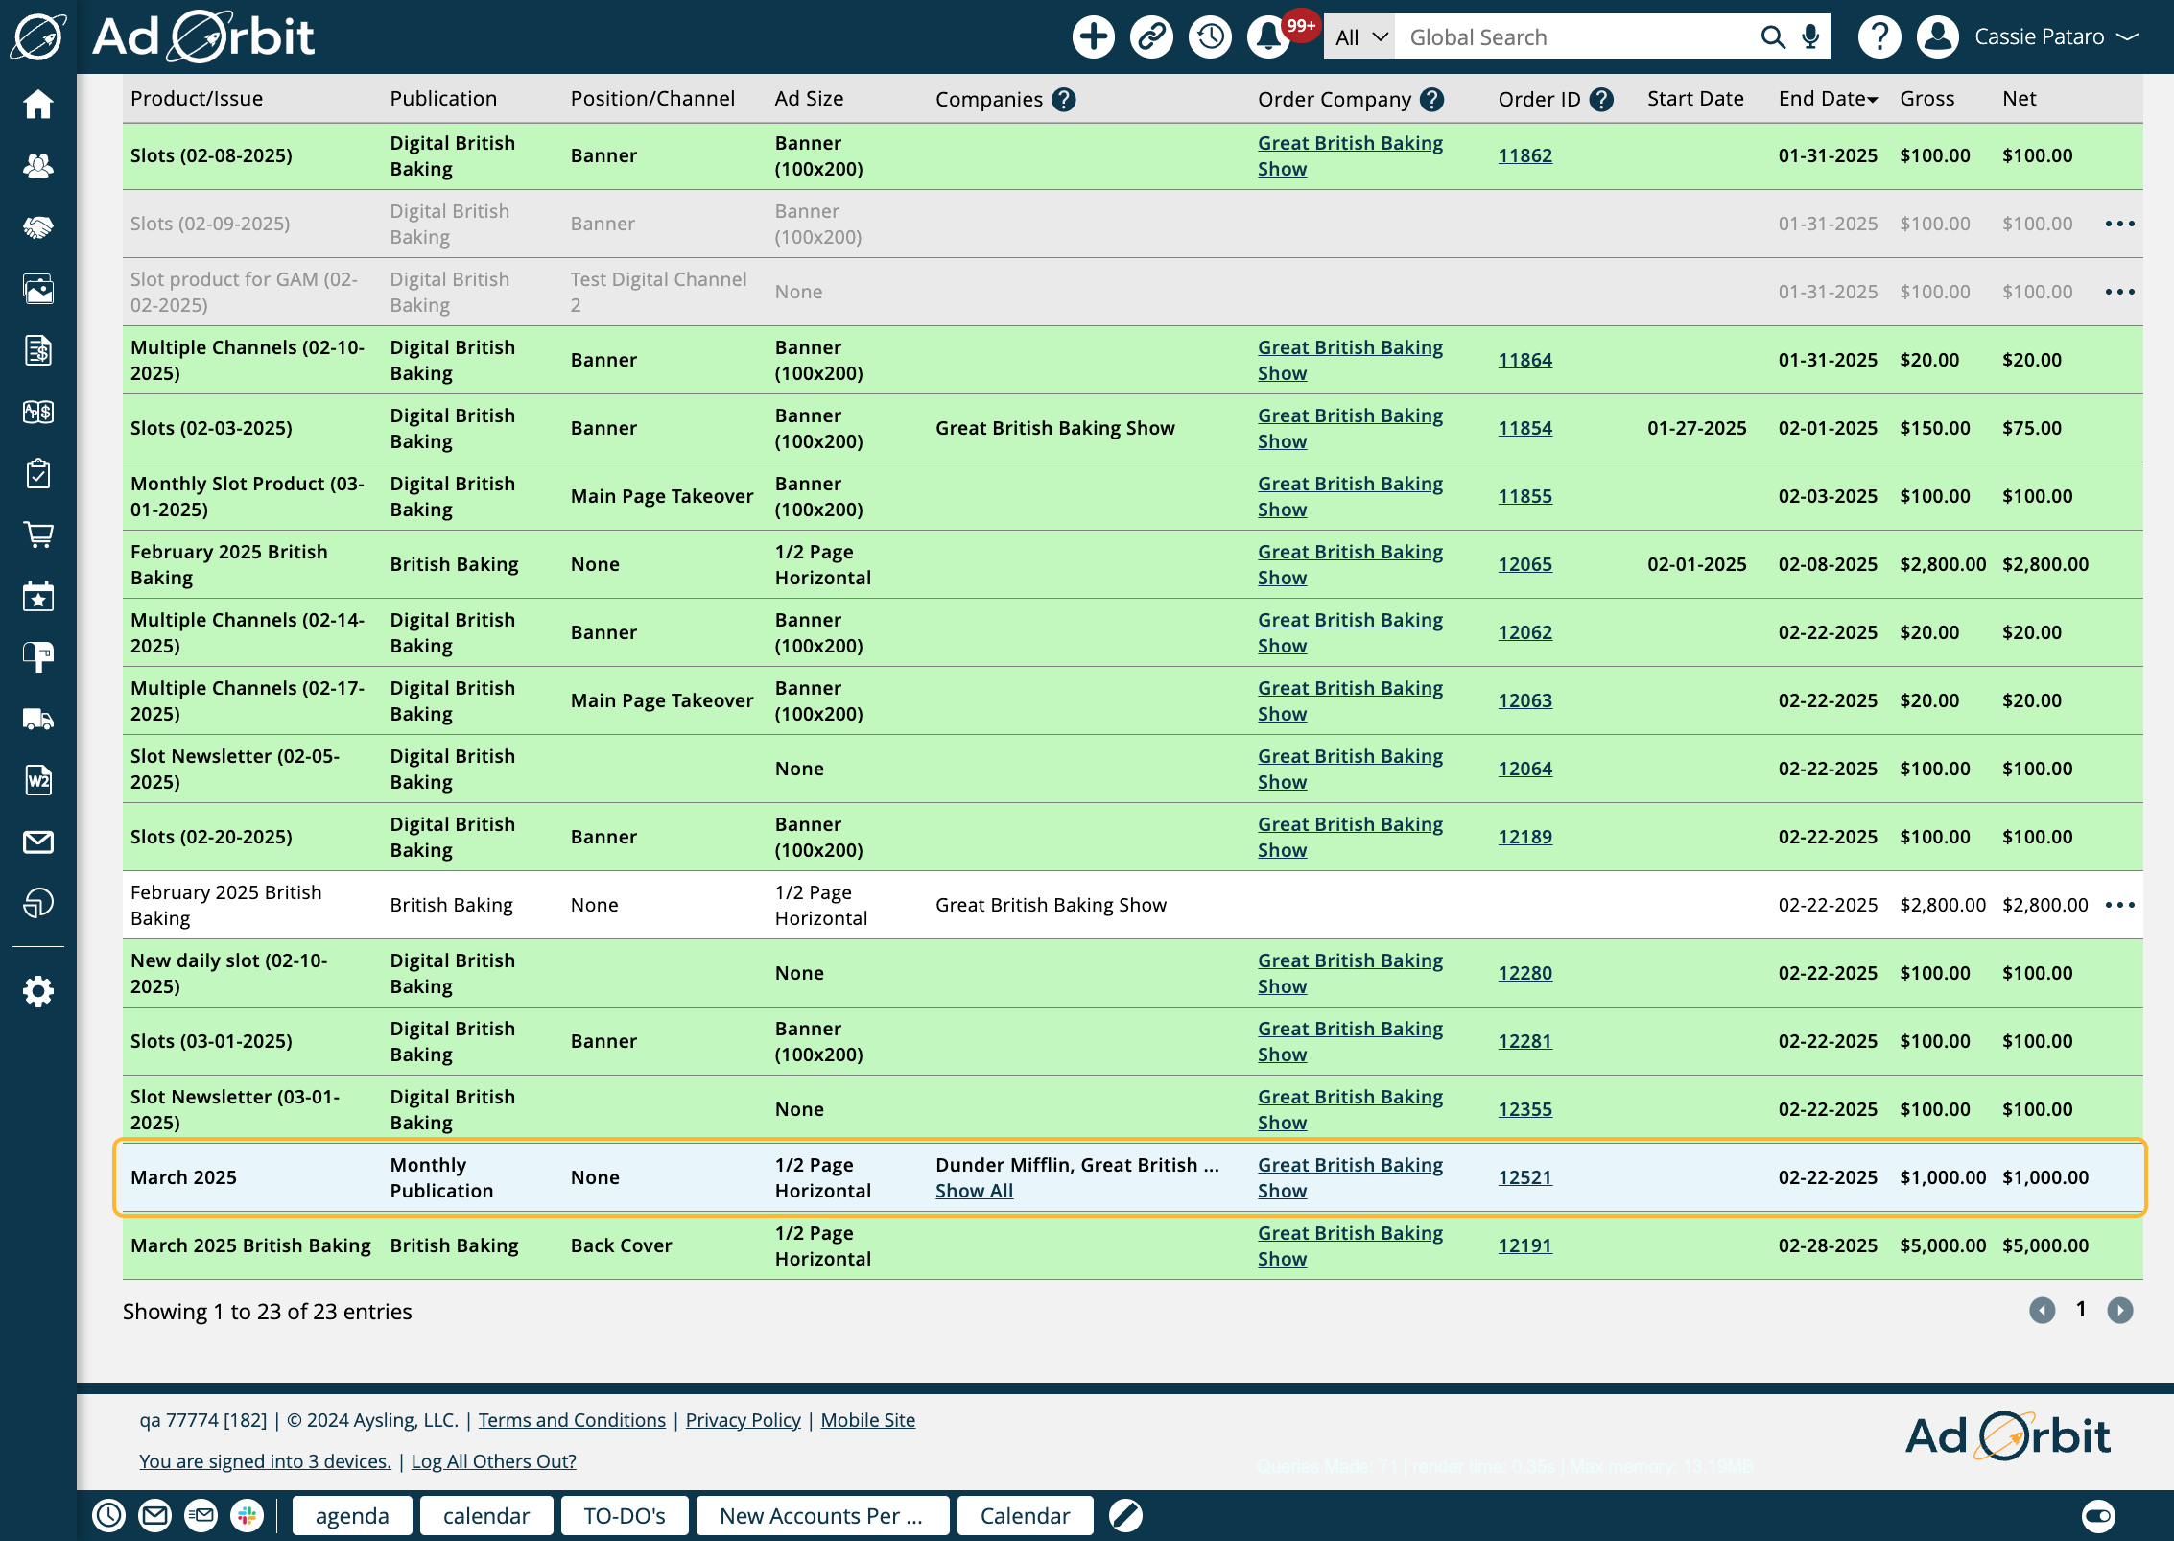Toggle the switch at bottom right

2098,1515
